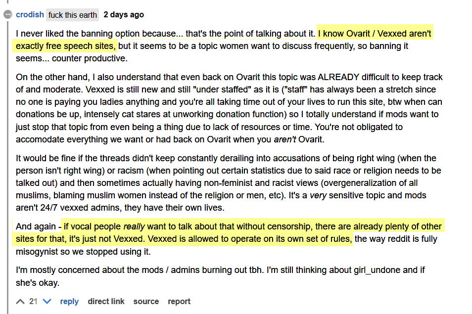Upvote the comment by crodish
Screen dimensions: 472x314
pyautogui.click(x=20, y=301)
